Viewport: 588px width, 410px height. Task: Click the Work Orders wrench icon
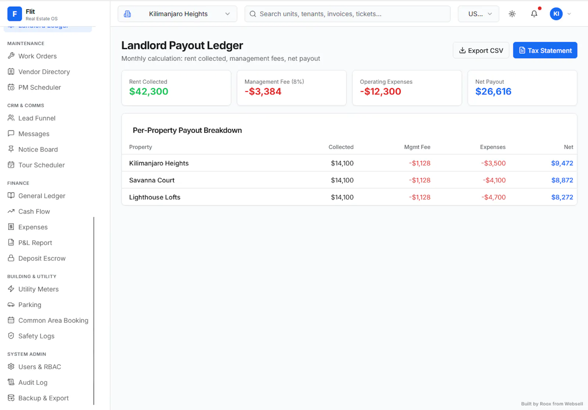pos(11,56)
